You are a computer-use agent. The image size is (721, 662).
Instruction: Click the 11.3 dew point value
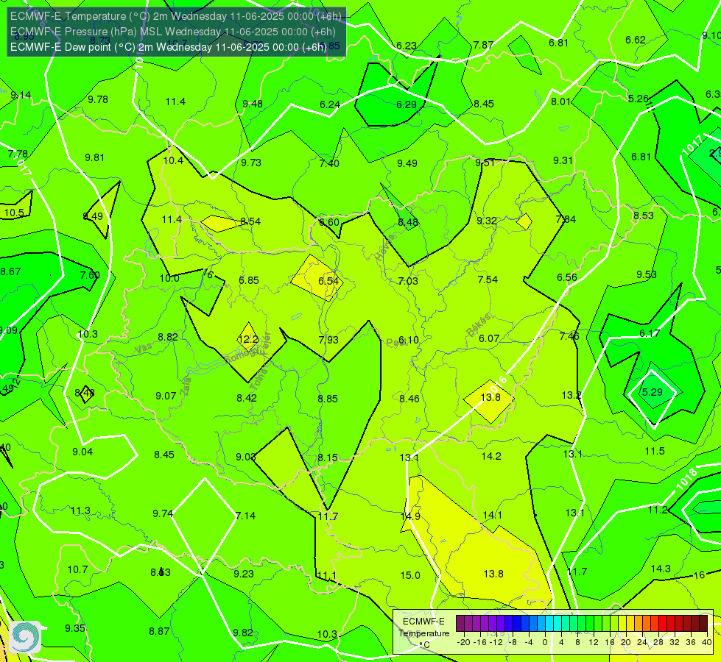pos(80,511)
